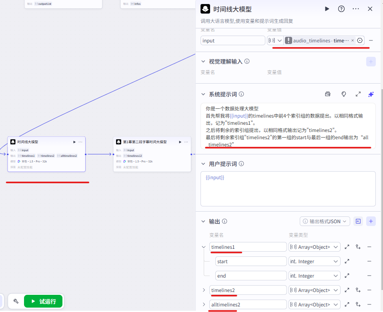383x312 pixels.
Task: Delete the end field
Action: tap(369, 276)
